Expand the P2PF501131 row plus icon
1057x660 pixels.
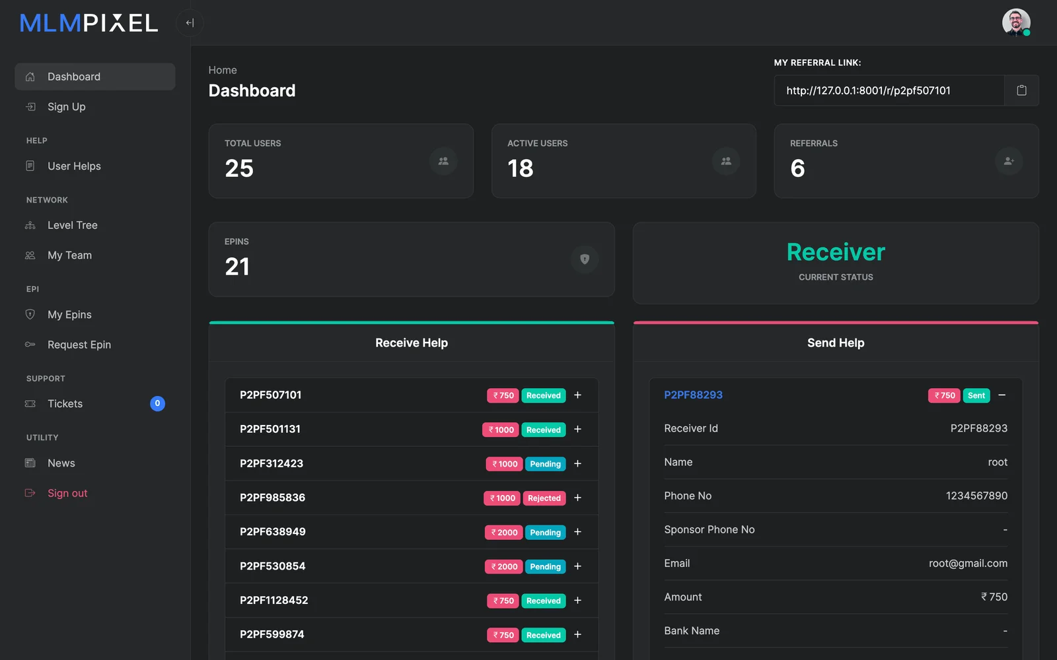point(577,429)
